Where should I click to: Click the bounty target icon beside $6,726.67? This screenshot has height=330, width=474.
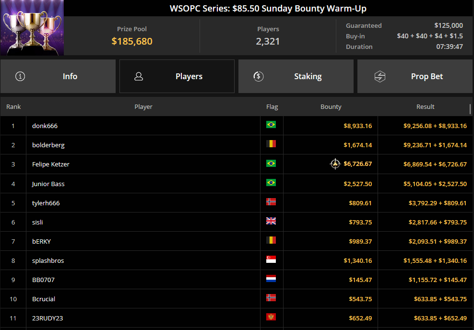coord(335,164)
